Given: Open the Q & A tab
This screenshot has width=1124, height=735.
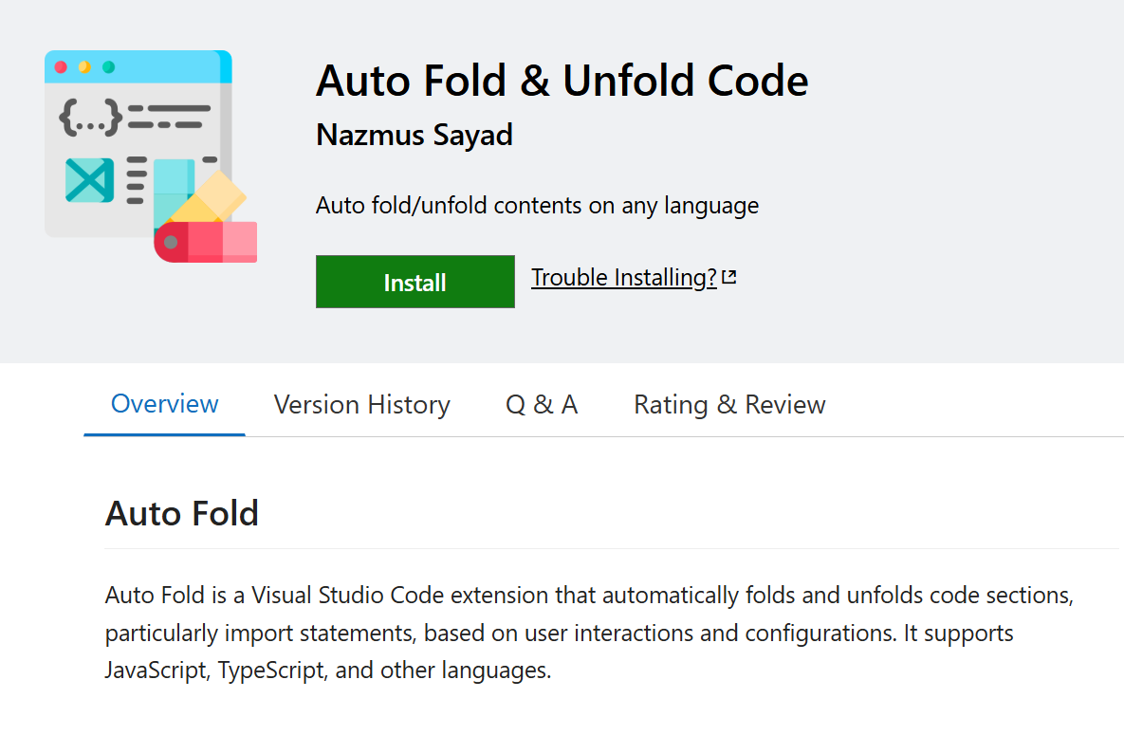Looking at the screenshot, I should tap(541, 404).
